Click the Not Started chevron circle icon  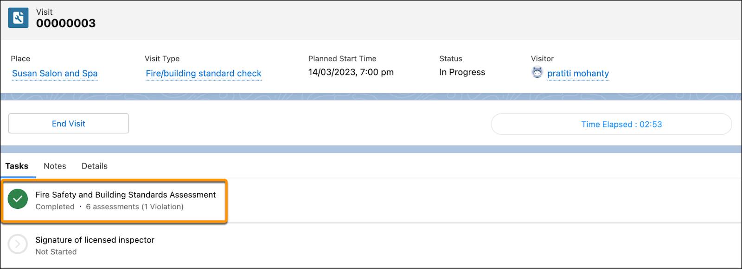(x=18, y=244)
